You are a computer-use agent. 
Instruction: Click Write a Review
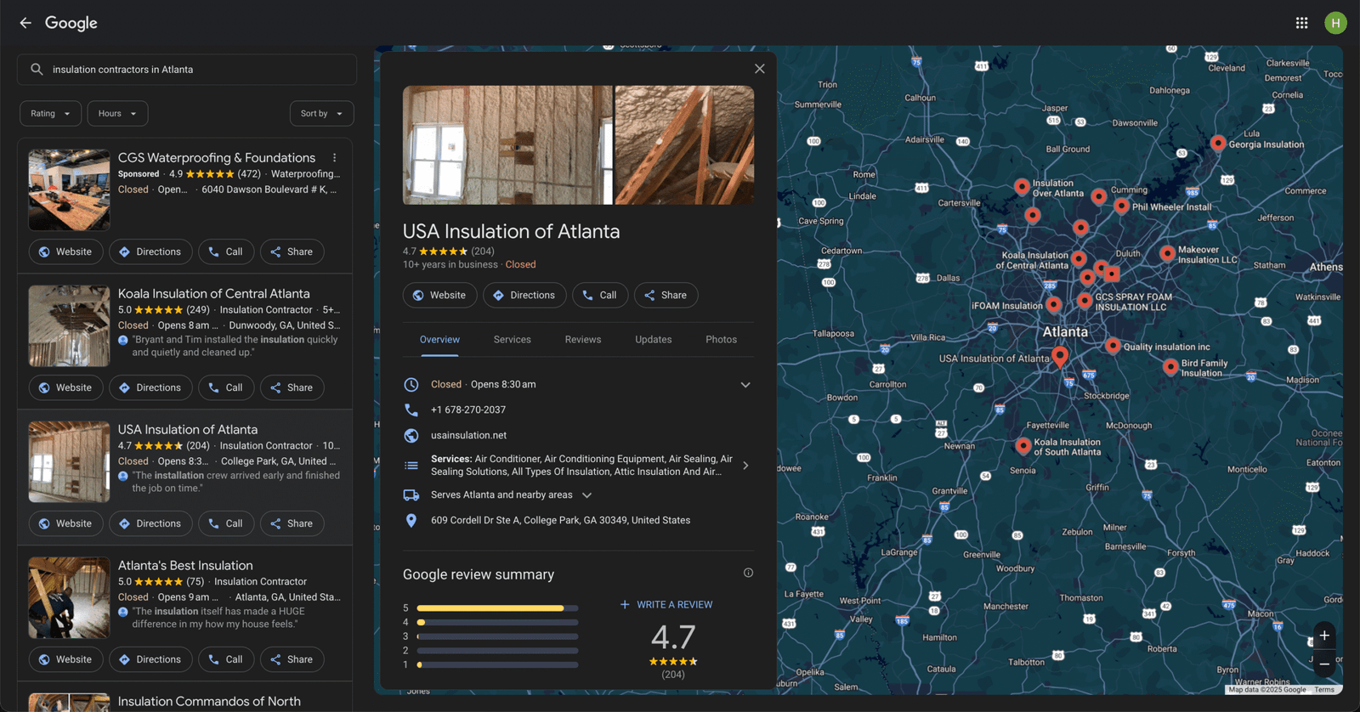click(x=666, y=605)
